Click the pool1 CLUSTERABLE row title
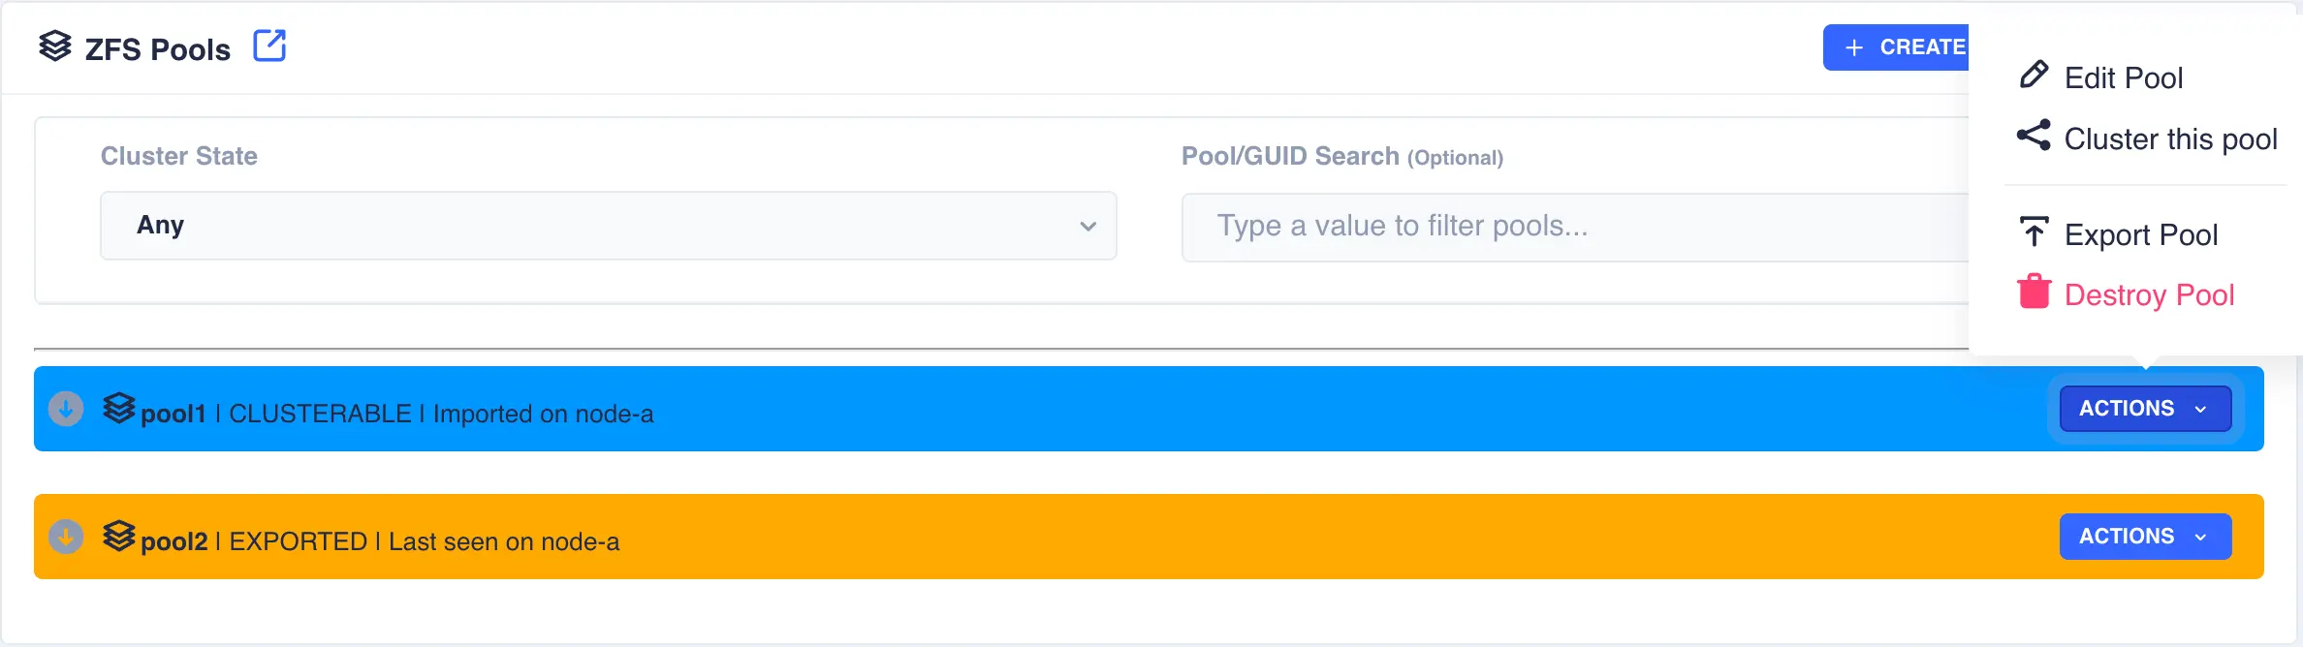 click(x=397, y=414)
